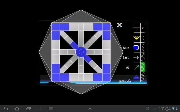Click the '15' value label
The height and width of the screenshot is (112, 180).
(127, 68)
